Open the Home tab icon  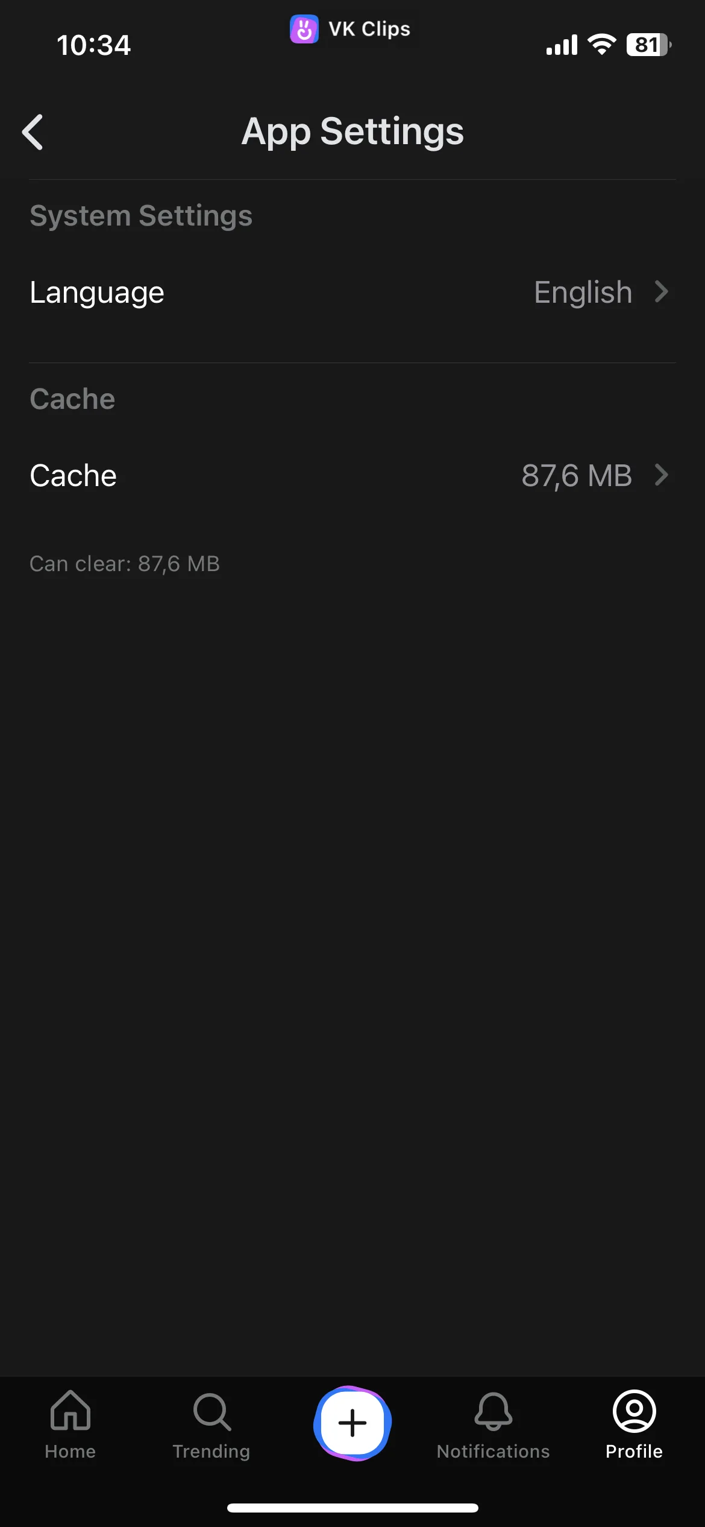pos(70,1411)
